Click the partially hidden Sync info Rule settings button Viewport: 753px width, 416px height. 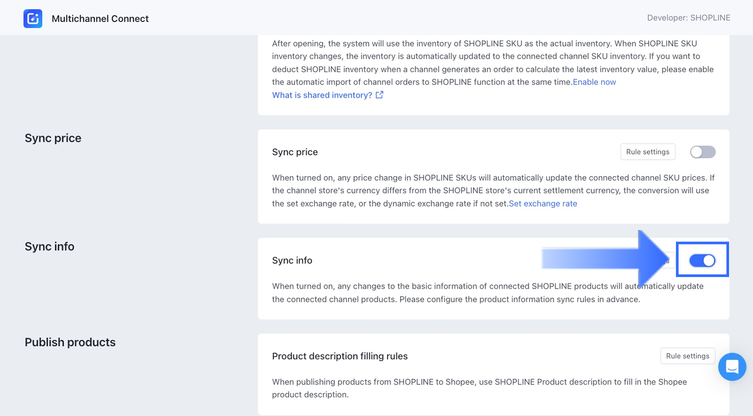tap(668, 261)
